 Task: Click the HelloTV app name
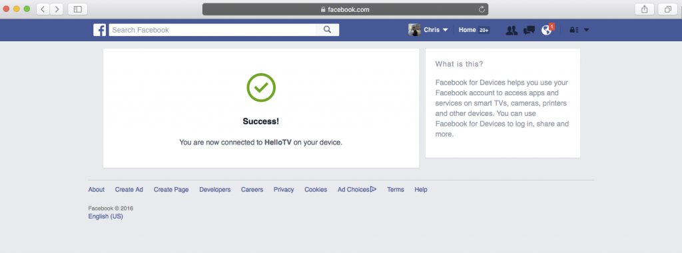278,142
